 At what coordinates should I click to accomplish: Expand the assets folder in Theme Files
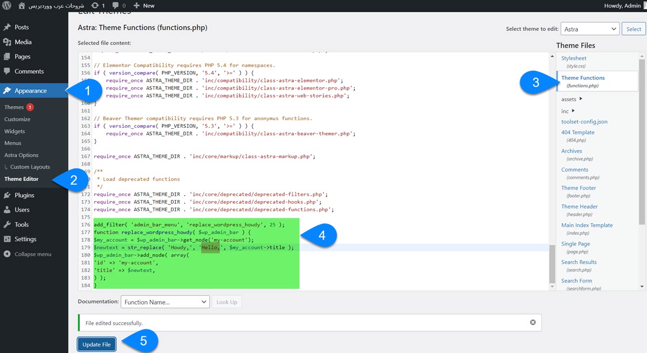[581, 99]
